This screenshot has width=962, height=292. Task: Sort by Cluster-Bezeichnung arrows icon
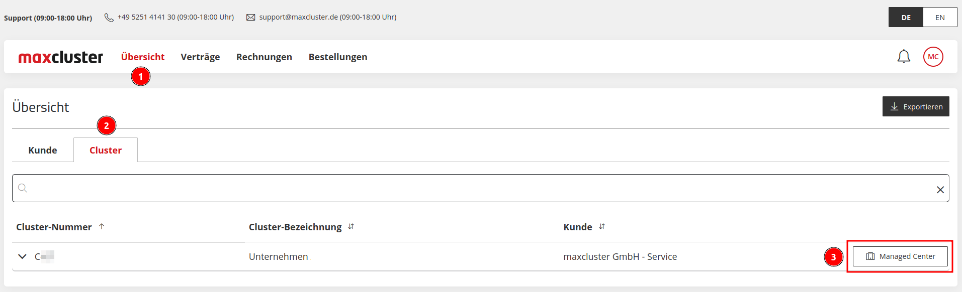351,227
